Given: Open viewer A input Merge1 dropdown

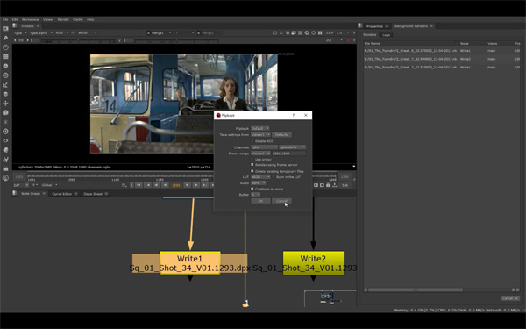Looking at the screenshot, I should pyautogui.click(x=160, y=33).
